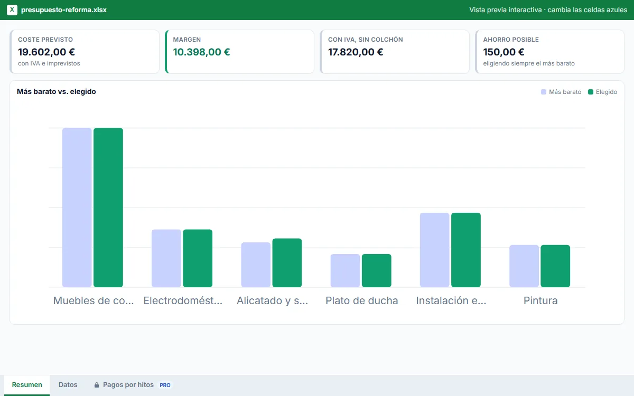Select the savings value 150,00 €
This screenshot has width=634, height=396.
click(504, 52)
